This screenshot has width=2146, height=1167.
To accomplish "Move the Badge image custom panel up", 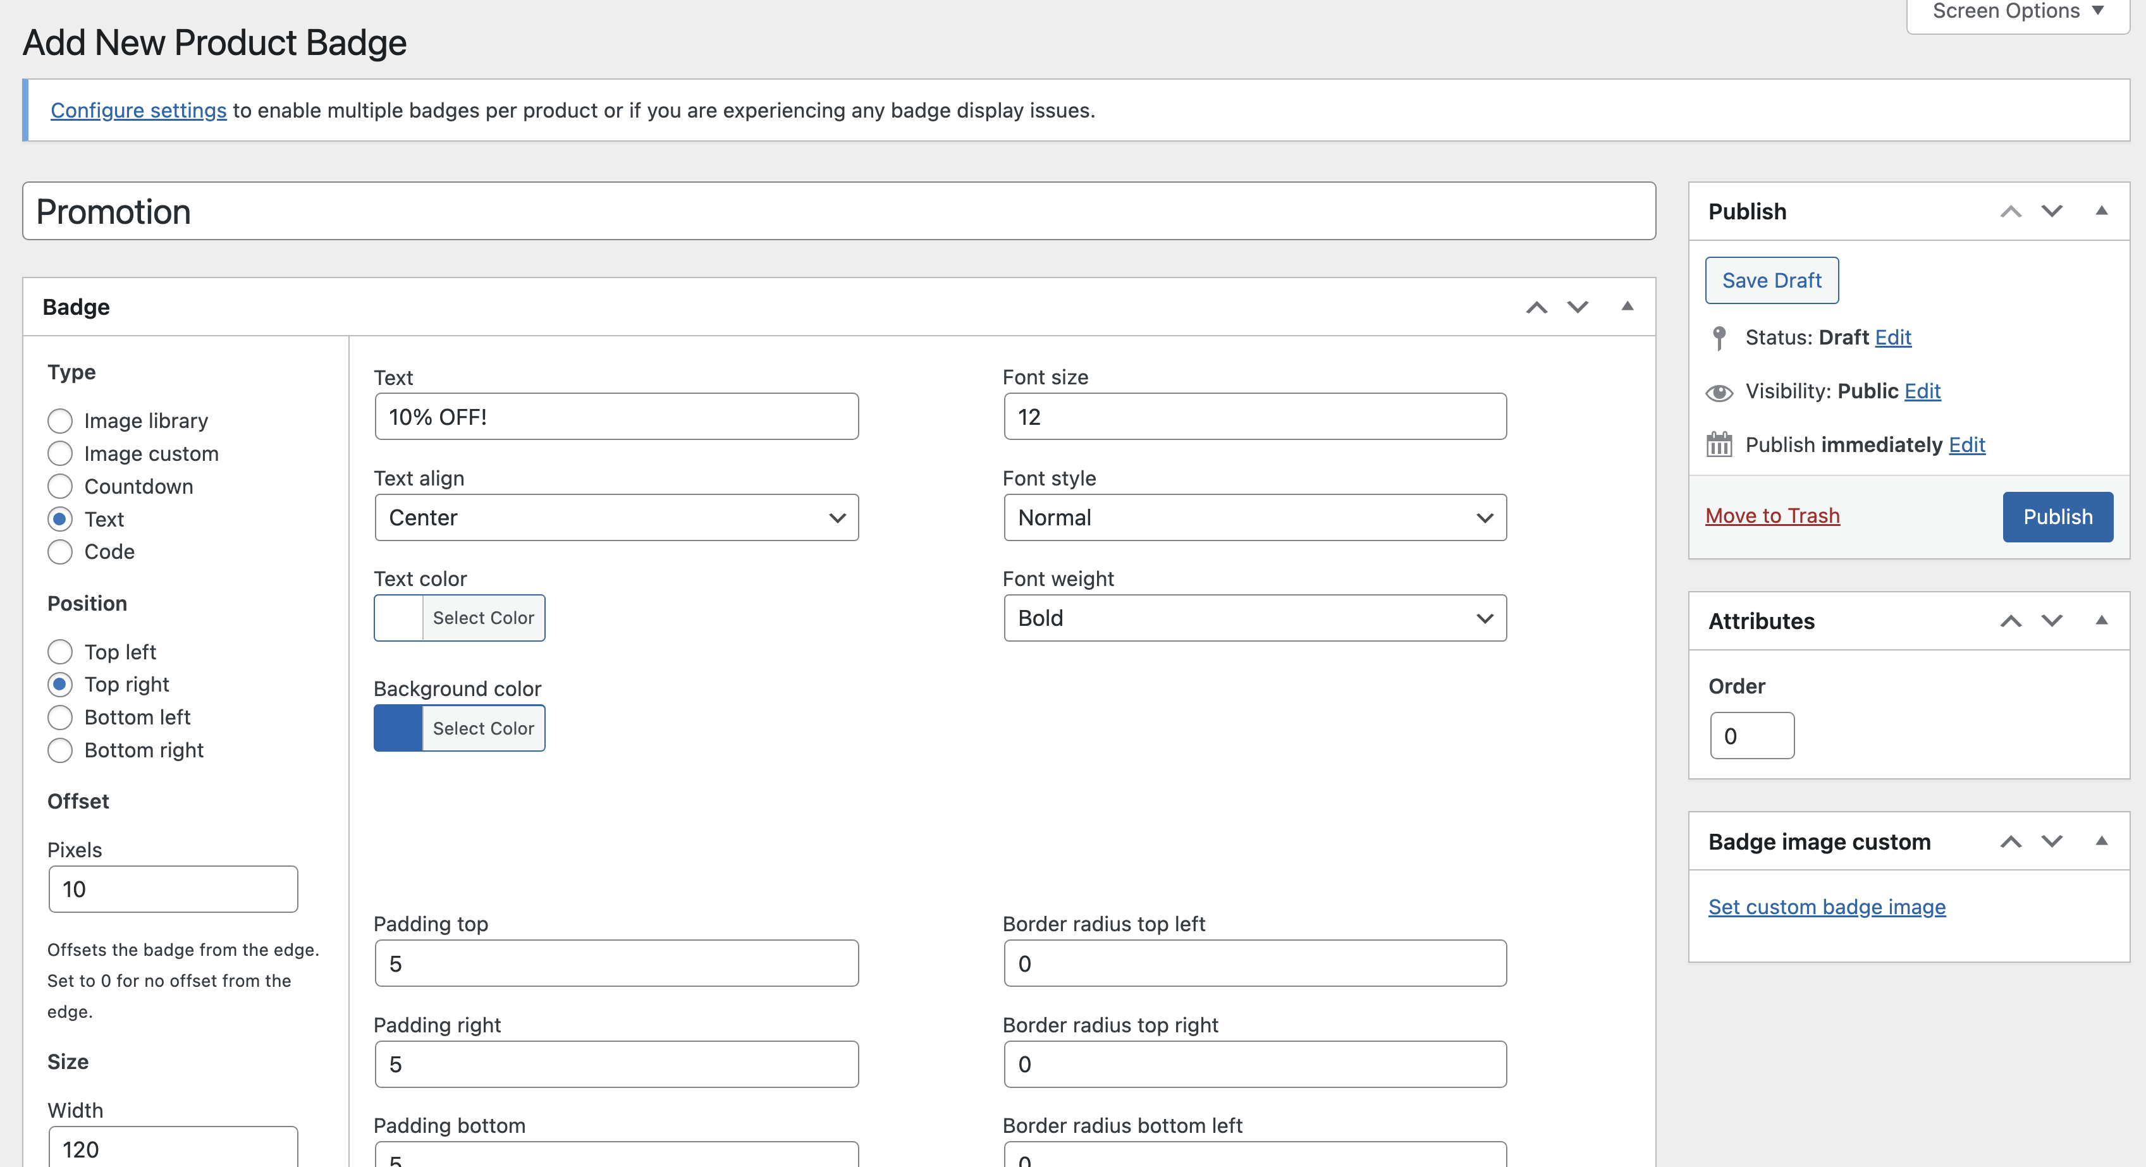I will pyautogui.click(x=2011, y=841).
